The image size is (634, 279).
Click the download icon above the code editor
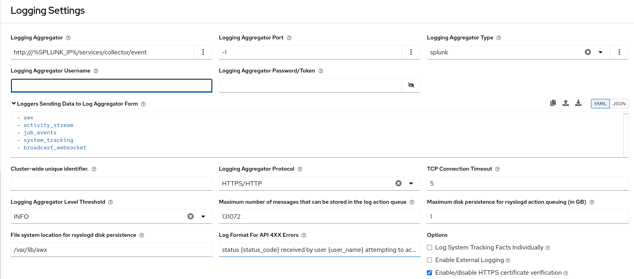pos(578,103)
